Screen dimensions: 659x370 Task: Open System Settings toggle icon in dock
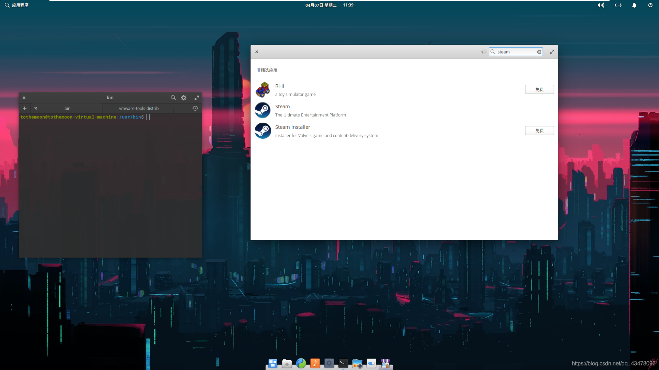pos(371,363)
